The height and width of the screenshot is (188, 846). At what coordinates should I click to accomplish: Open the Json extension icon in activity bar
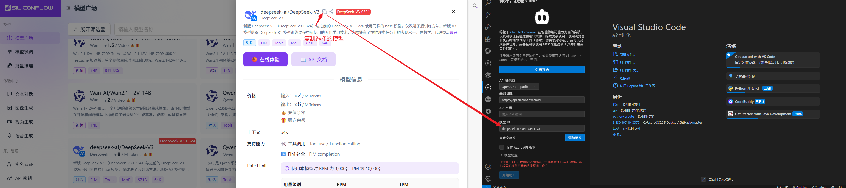click(488, 99)
